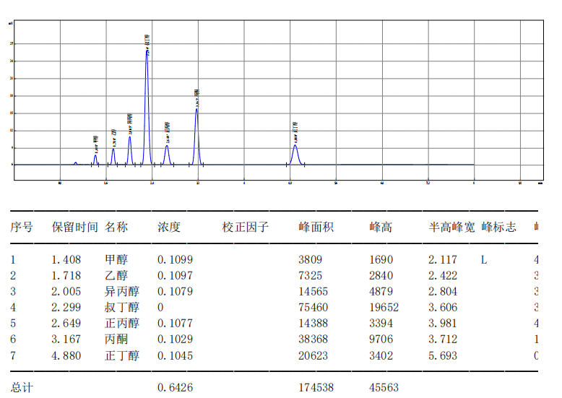The height and width of the screenshot is (398, 562).
Task: Click the 乙醇 name cell in row 2
Action: pyautogui.click(x=116, y=275)
